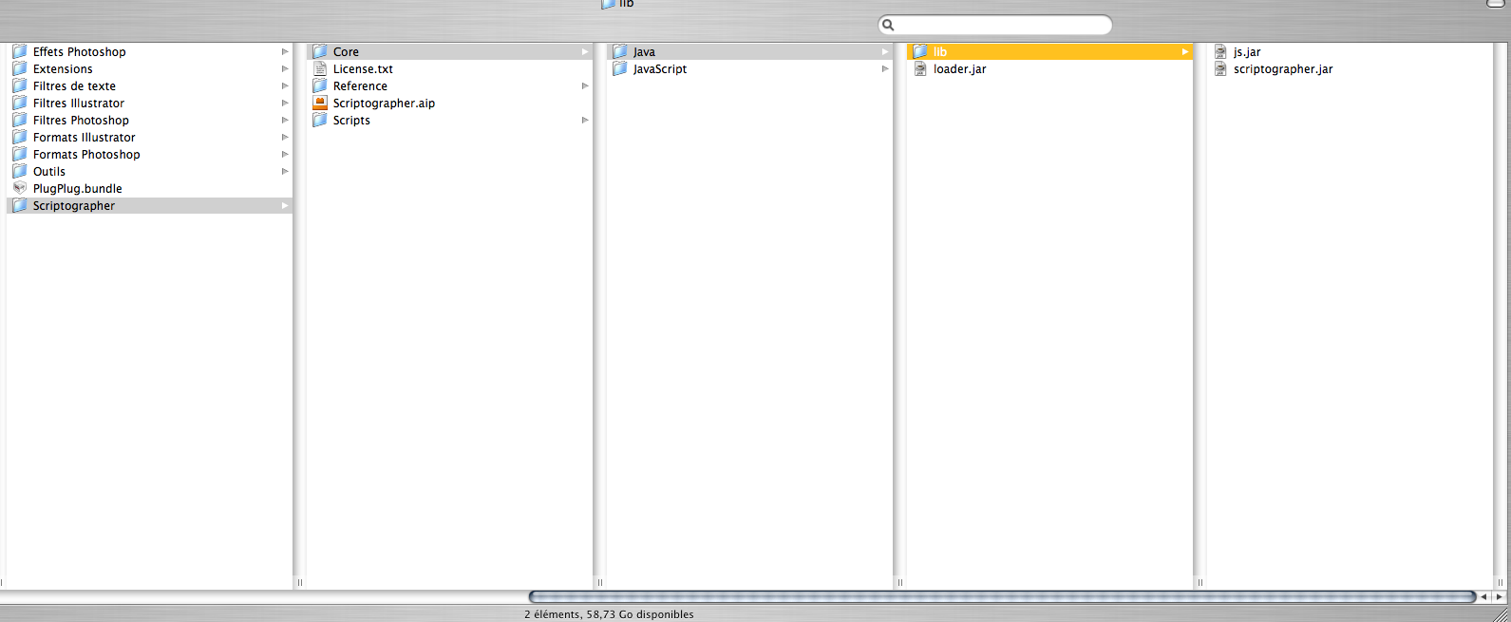
Task: Click the PlugPlug.bundle file icon
Action: pyautogui.click(x=19, y=188)
